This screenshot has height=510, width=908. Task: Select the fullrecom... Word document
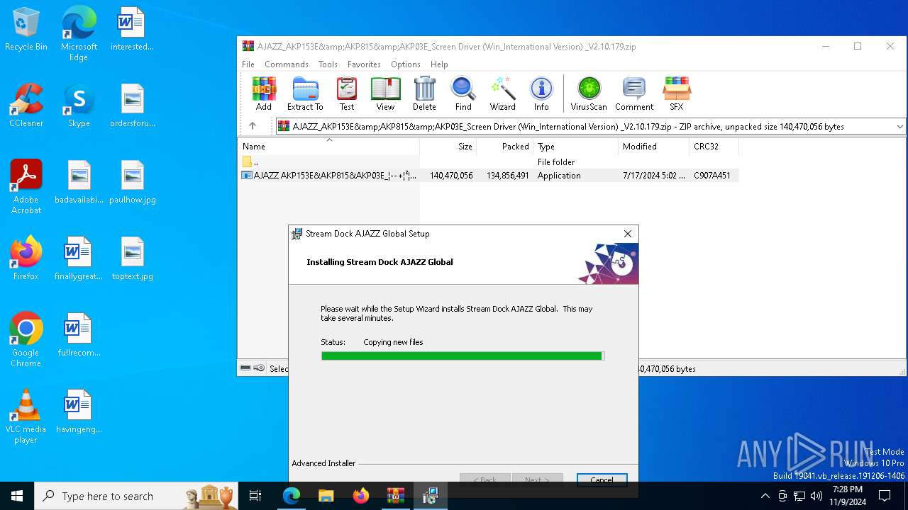pyautogui.click(x=79, y=335)
